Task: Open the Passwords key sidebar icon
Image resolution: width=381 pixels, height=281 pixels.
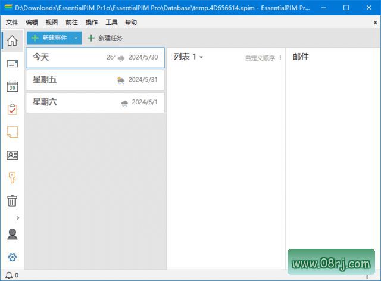Action: (x=12, y=177)
